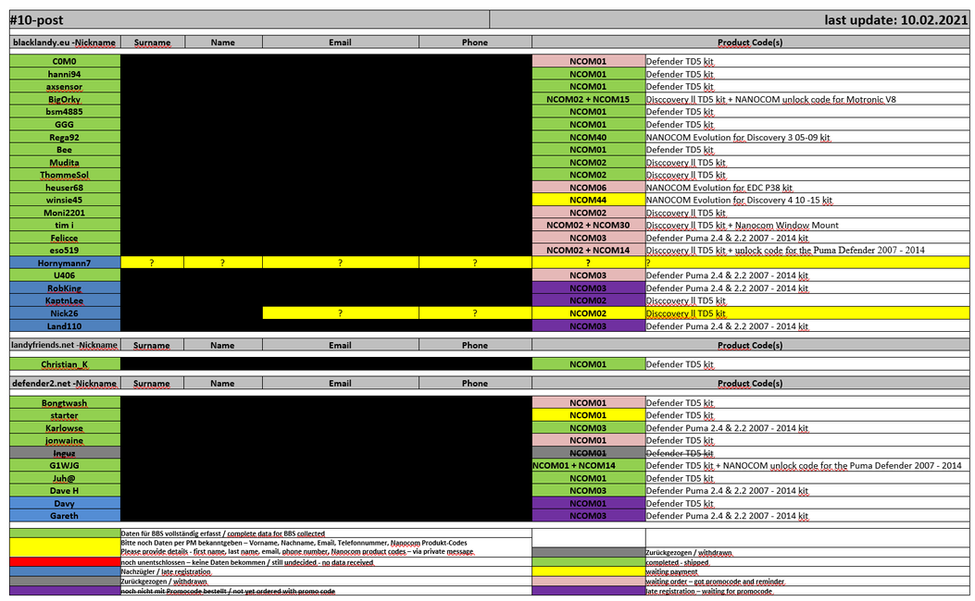Image resolution: width=975 pixels, height=601 pixels.
Task: Click NCOM40 product code cell
Action: coord(588,137)
